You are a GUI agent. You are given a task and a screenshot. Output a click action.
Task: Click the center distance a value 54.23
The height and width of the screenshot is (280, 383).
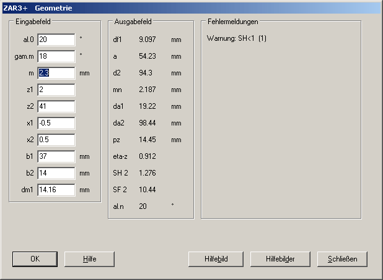pyautogui.click(x=147, y=56)
